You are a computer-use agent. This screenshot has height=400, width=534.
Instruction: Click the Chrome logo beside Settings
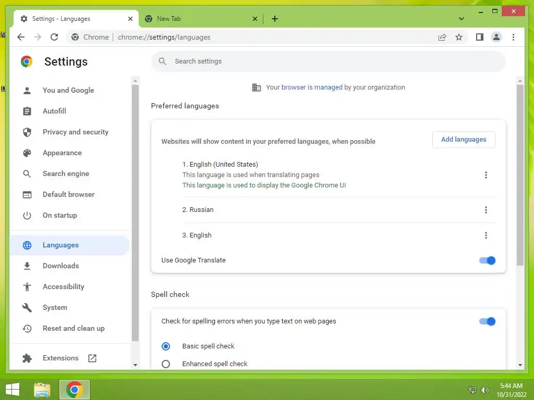(x=27, y=61)
